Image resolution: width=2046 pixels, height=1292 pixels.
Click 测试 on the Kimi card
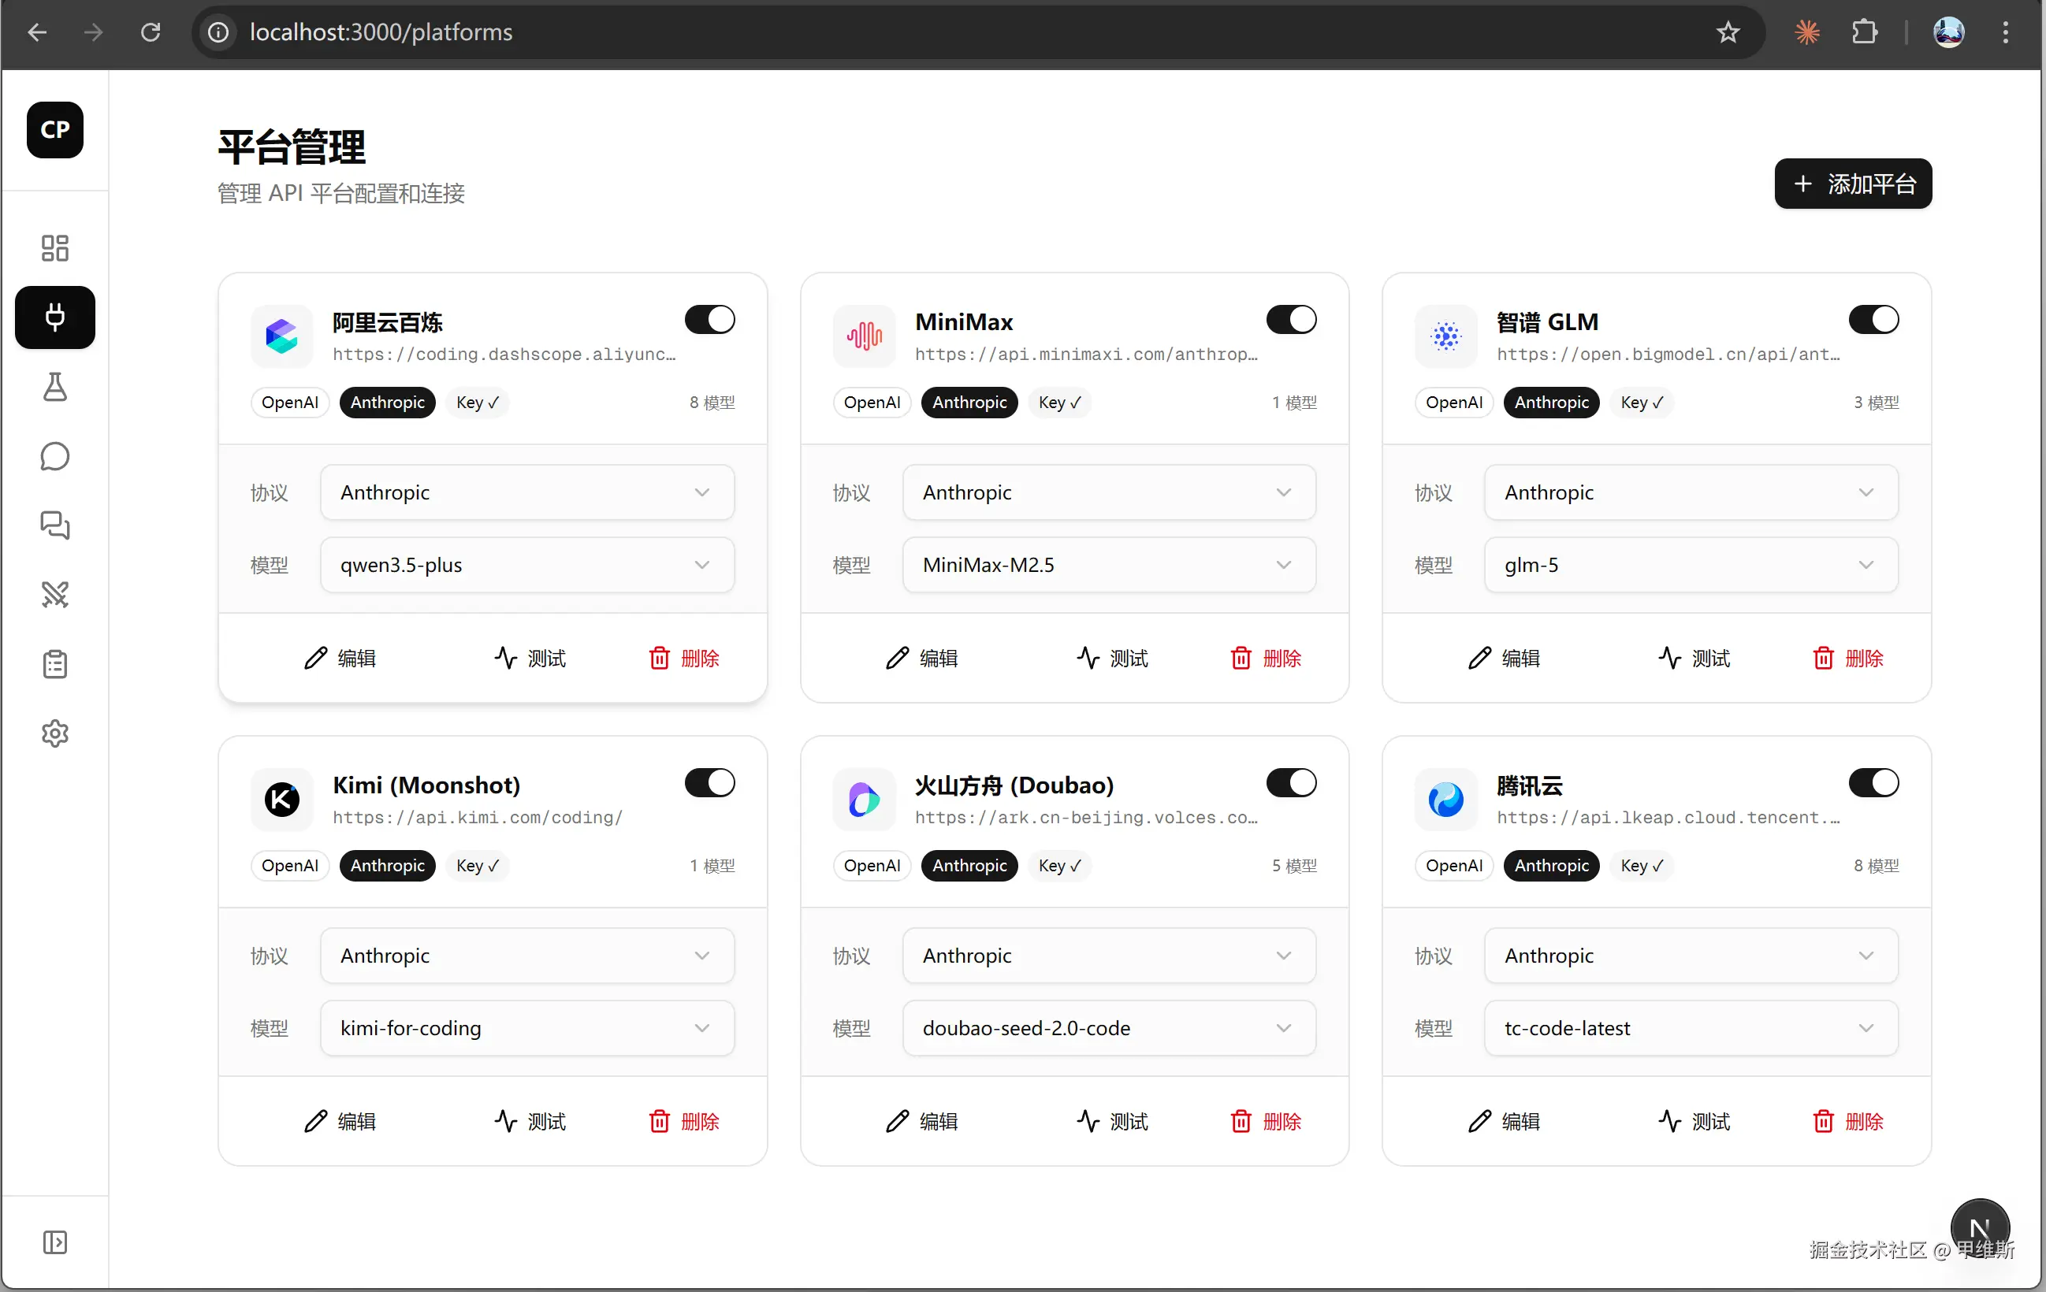pos(530,1121)
